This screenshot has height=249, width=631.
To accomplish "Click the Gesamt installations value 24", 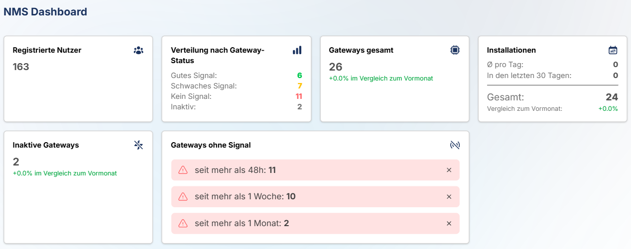I will 612,97.
